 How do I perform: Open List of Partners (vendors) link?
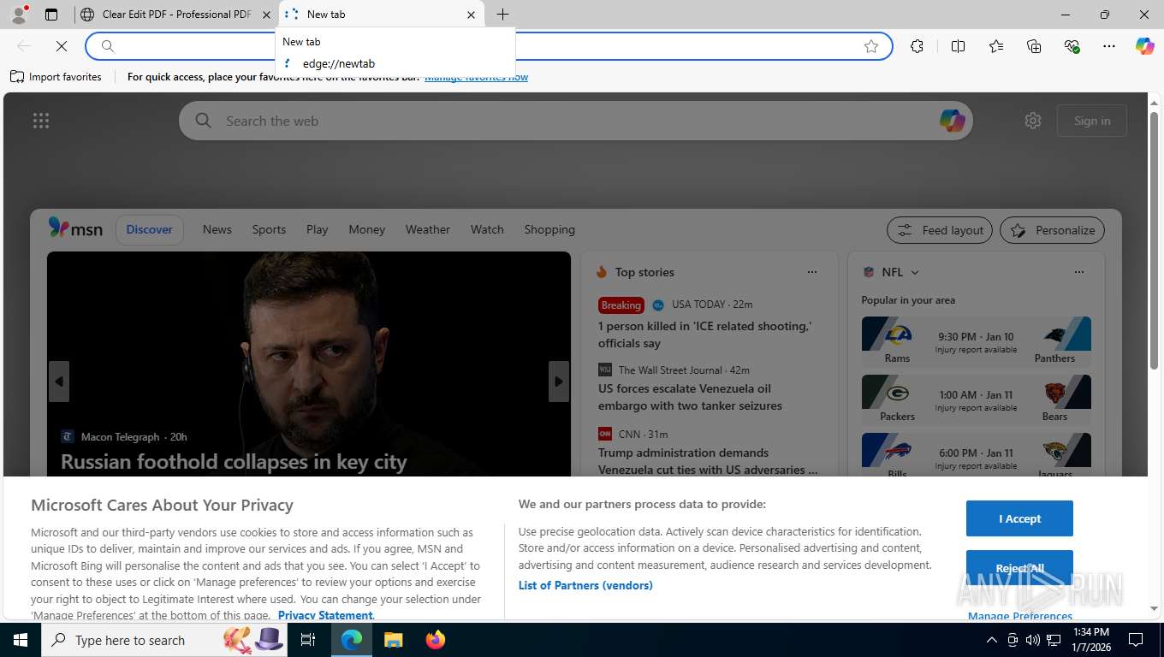click(585, 585)
